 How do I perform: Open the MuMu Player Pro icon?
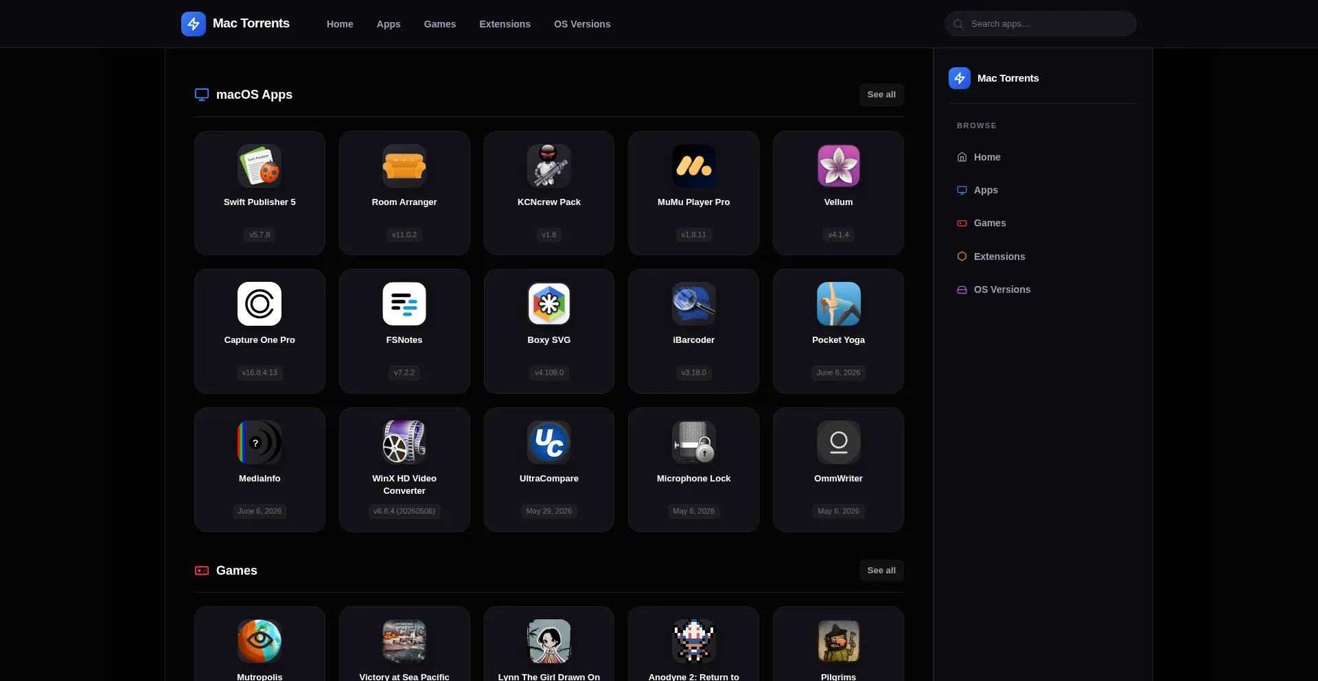(694, 166)
